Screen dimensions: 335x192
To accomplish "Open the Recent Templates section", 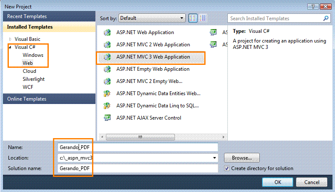I will coord(49,16).
